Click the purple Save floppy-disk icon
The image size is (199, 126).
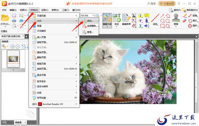(14, 16)
